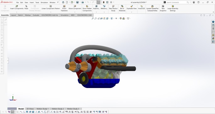This screenshot has height=114, width=215.
Task: Click Bill of Materials
Action: tap(122, 8)
